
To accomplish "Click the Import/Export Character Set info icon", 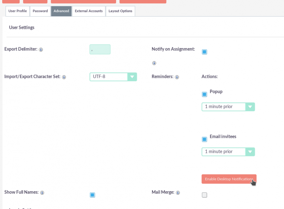I will (x=64, y=77).
